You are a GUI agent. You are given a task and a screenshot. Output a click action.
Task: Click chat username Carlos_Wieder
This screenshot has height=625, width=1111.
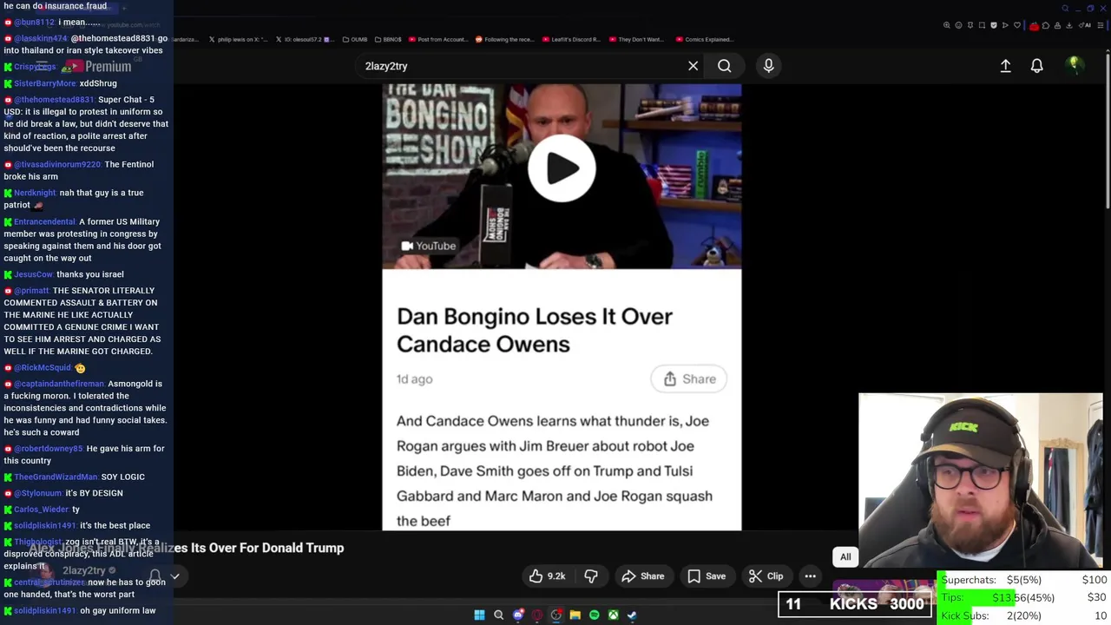41,510
